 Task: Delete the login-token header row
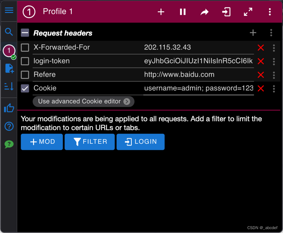pyautogui.click(x=261, y=61)
